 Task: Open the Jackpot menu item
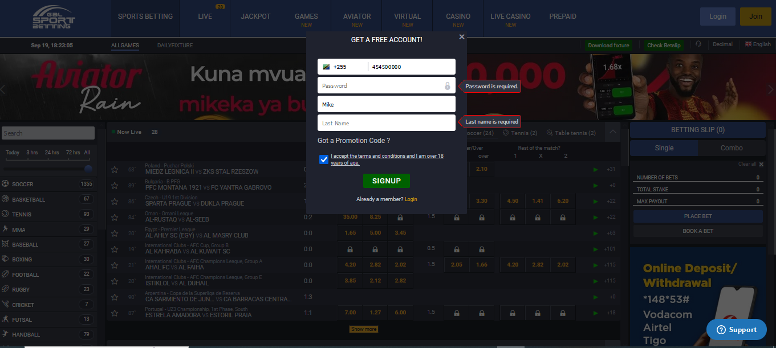[x=255, y=17]
